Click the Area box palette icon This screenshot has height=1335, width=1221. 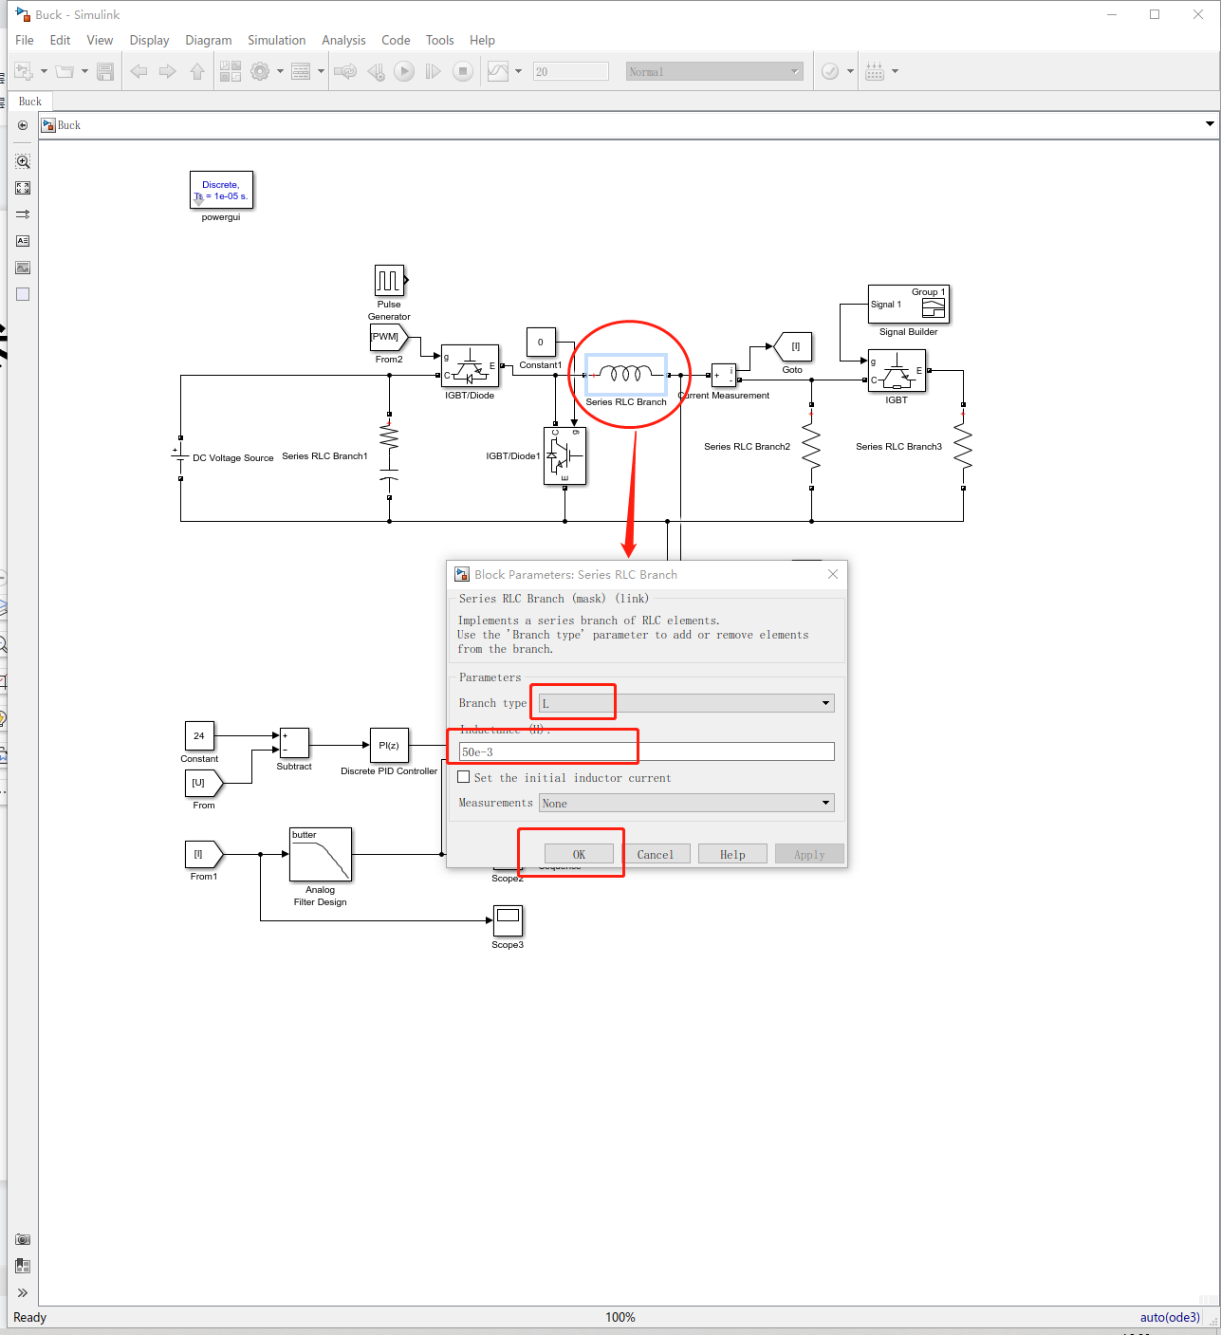click(23, 294)
